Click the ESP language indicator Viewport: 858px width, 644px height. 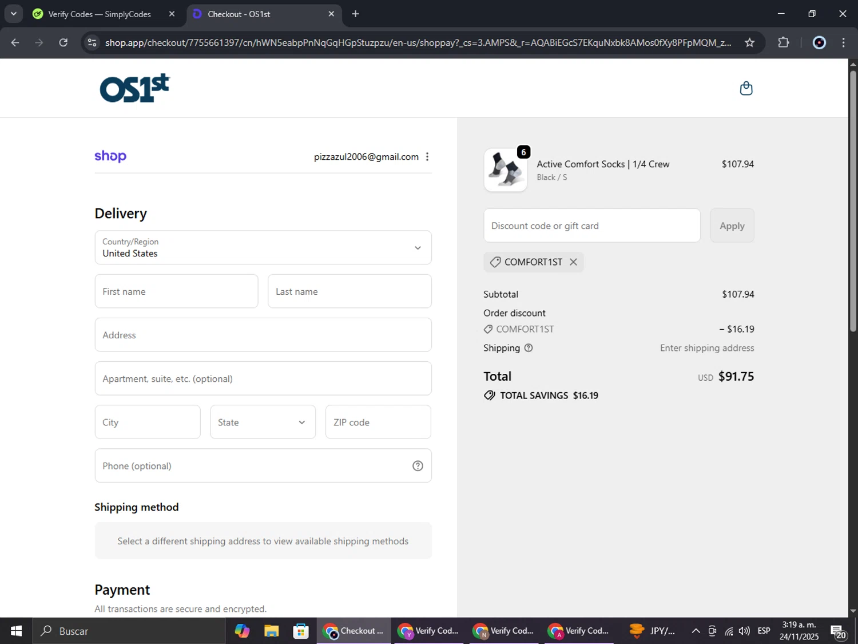tap(764, 631)
